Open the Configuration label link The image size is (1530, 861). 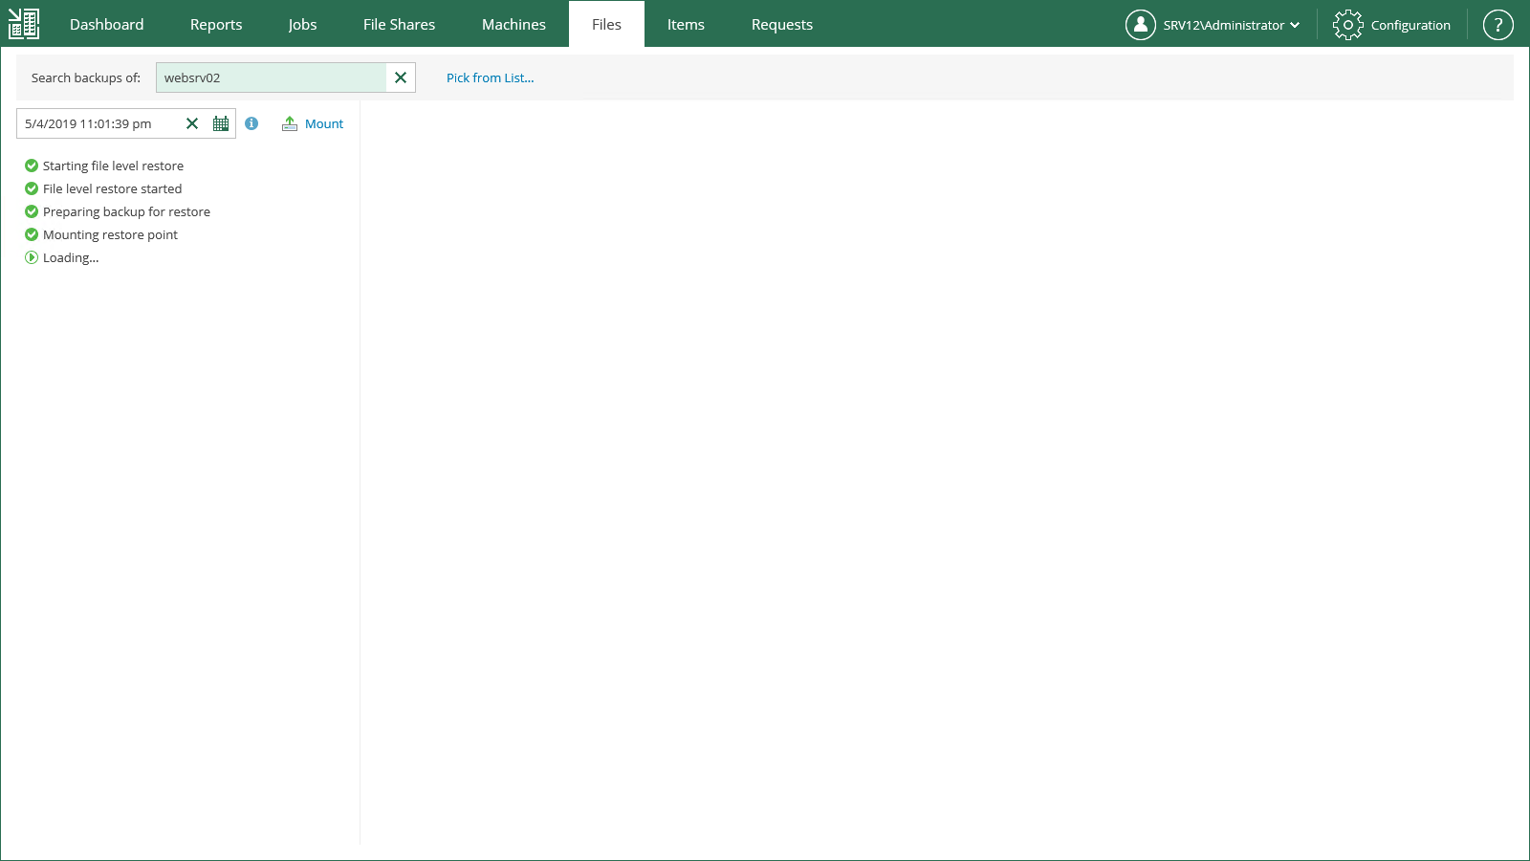pos(1410,25)
